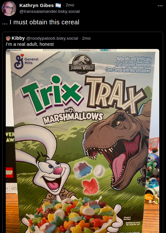Viewport: 166px width, 233px height.
Task: Click Kibby's small avatar in quoted post
Action: pos(8,38)
